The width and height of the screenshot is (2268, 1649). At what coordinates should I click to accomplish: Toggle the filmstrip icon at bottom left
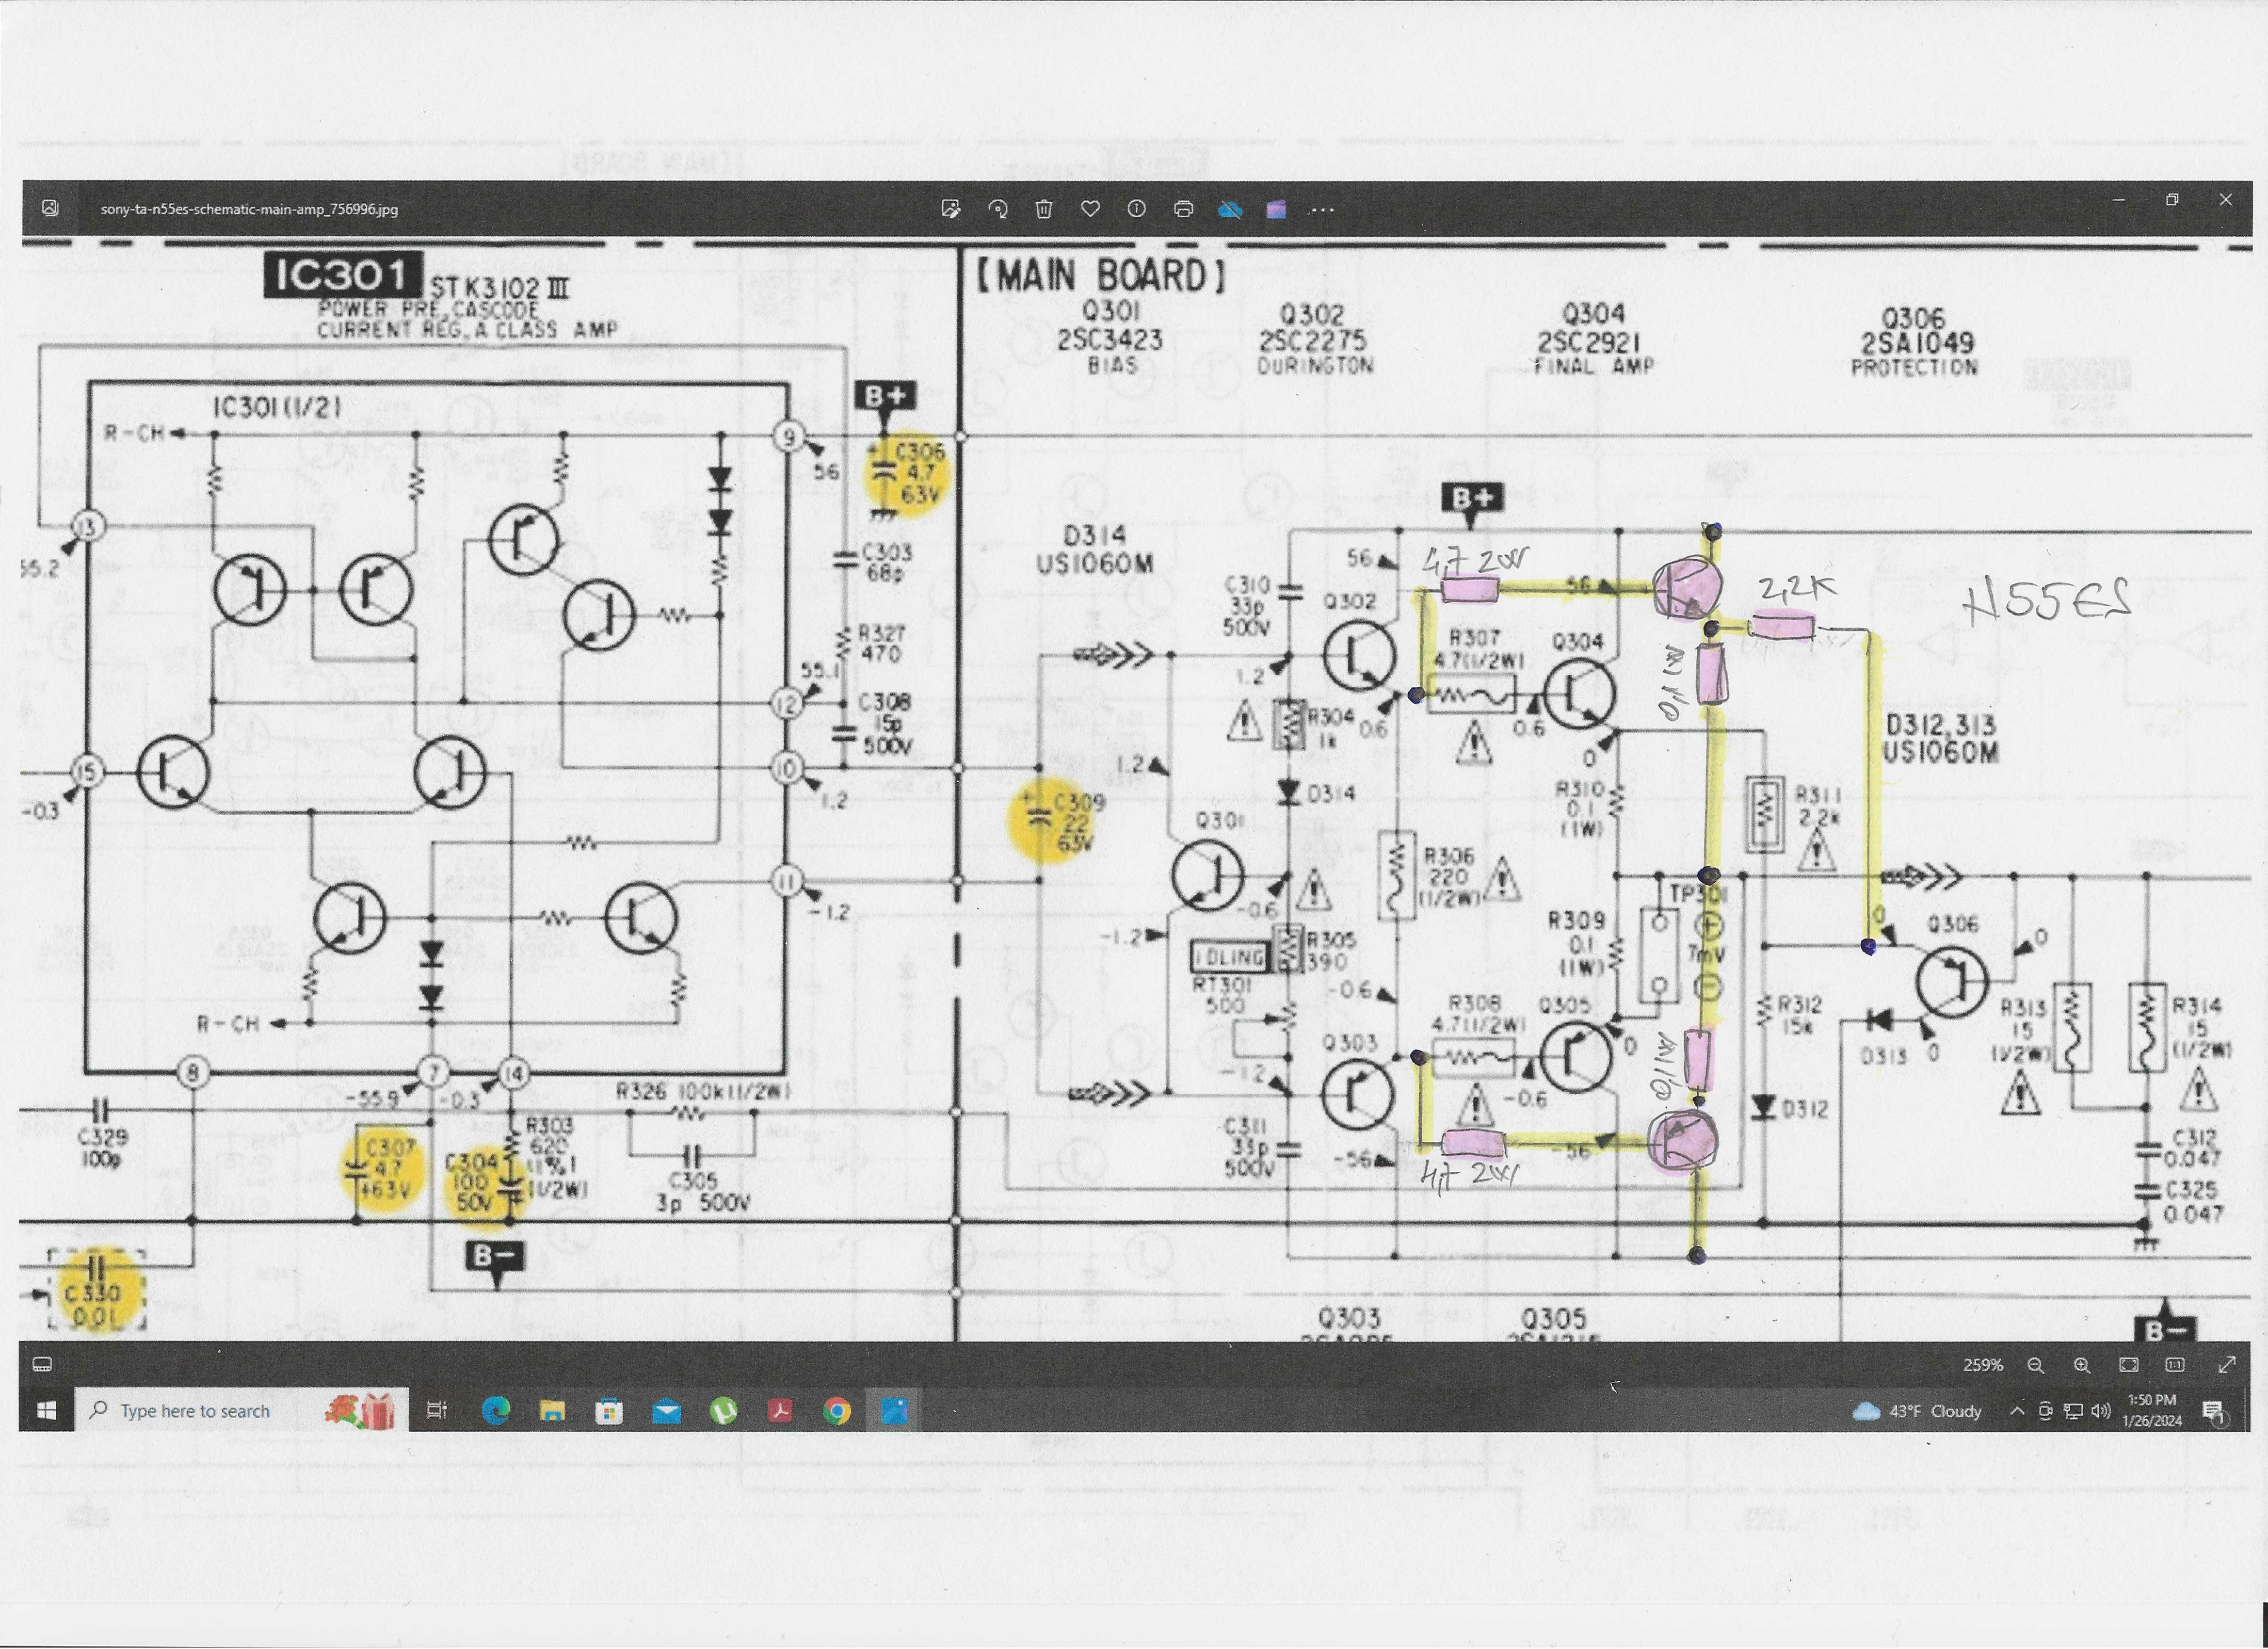[x=42, y=1365]
